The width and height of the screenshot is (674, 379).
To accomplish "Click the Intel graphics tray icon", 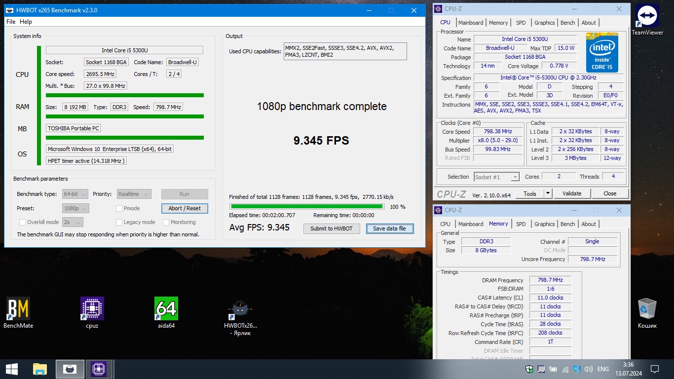I will pyautogui.click(x=577, y=369).
